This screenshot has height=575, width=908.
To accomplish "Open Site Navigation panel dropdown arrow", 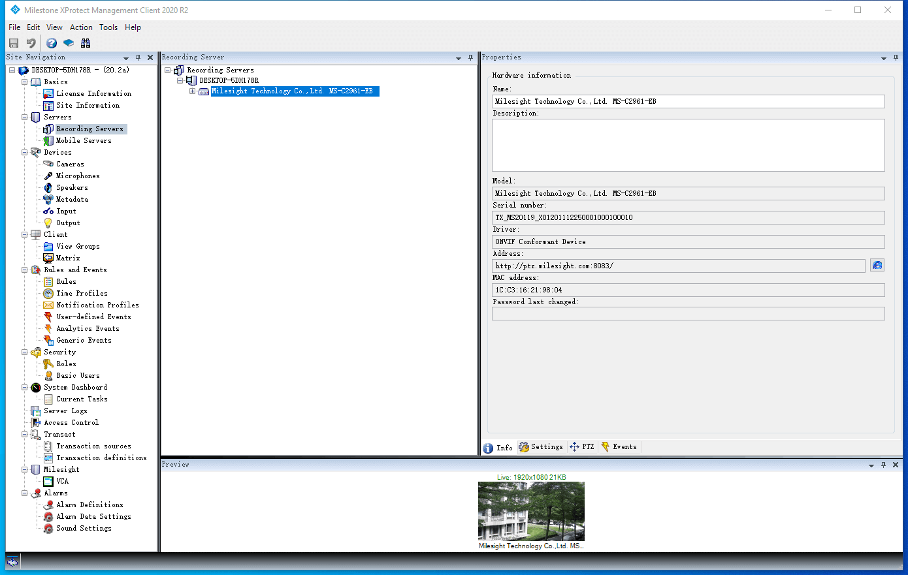I will click(126, 58).
